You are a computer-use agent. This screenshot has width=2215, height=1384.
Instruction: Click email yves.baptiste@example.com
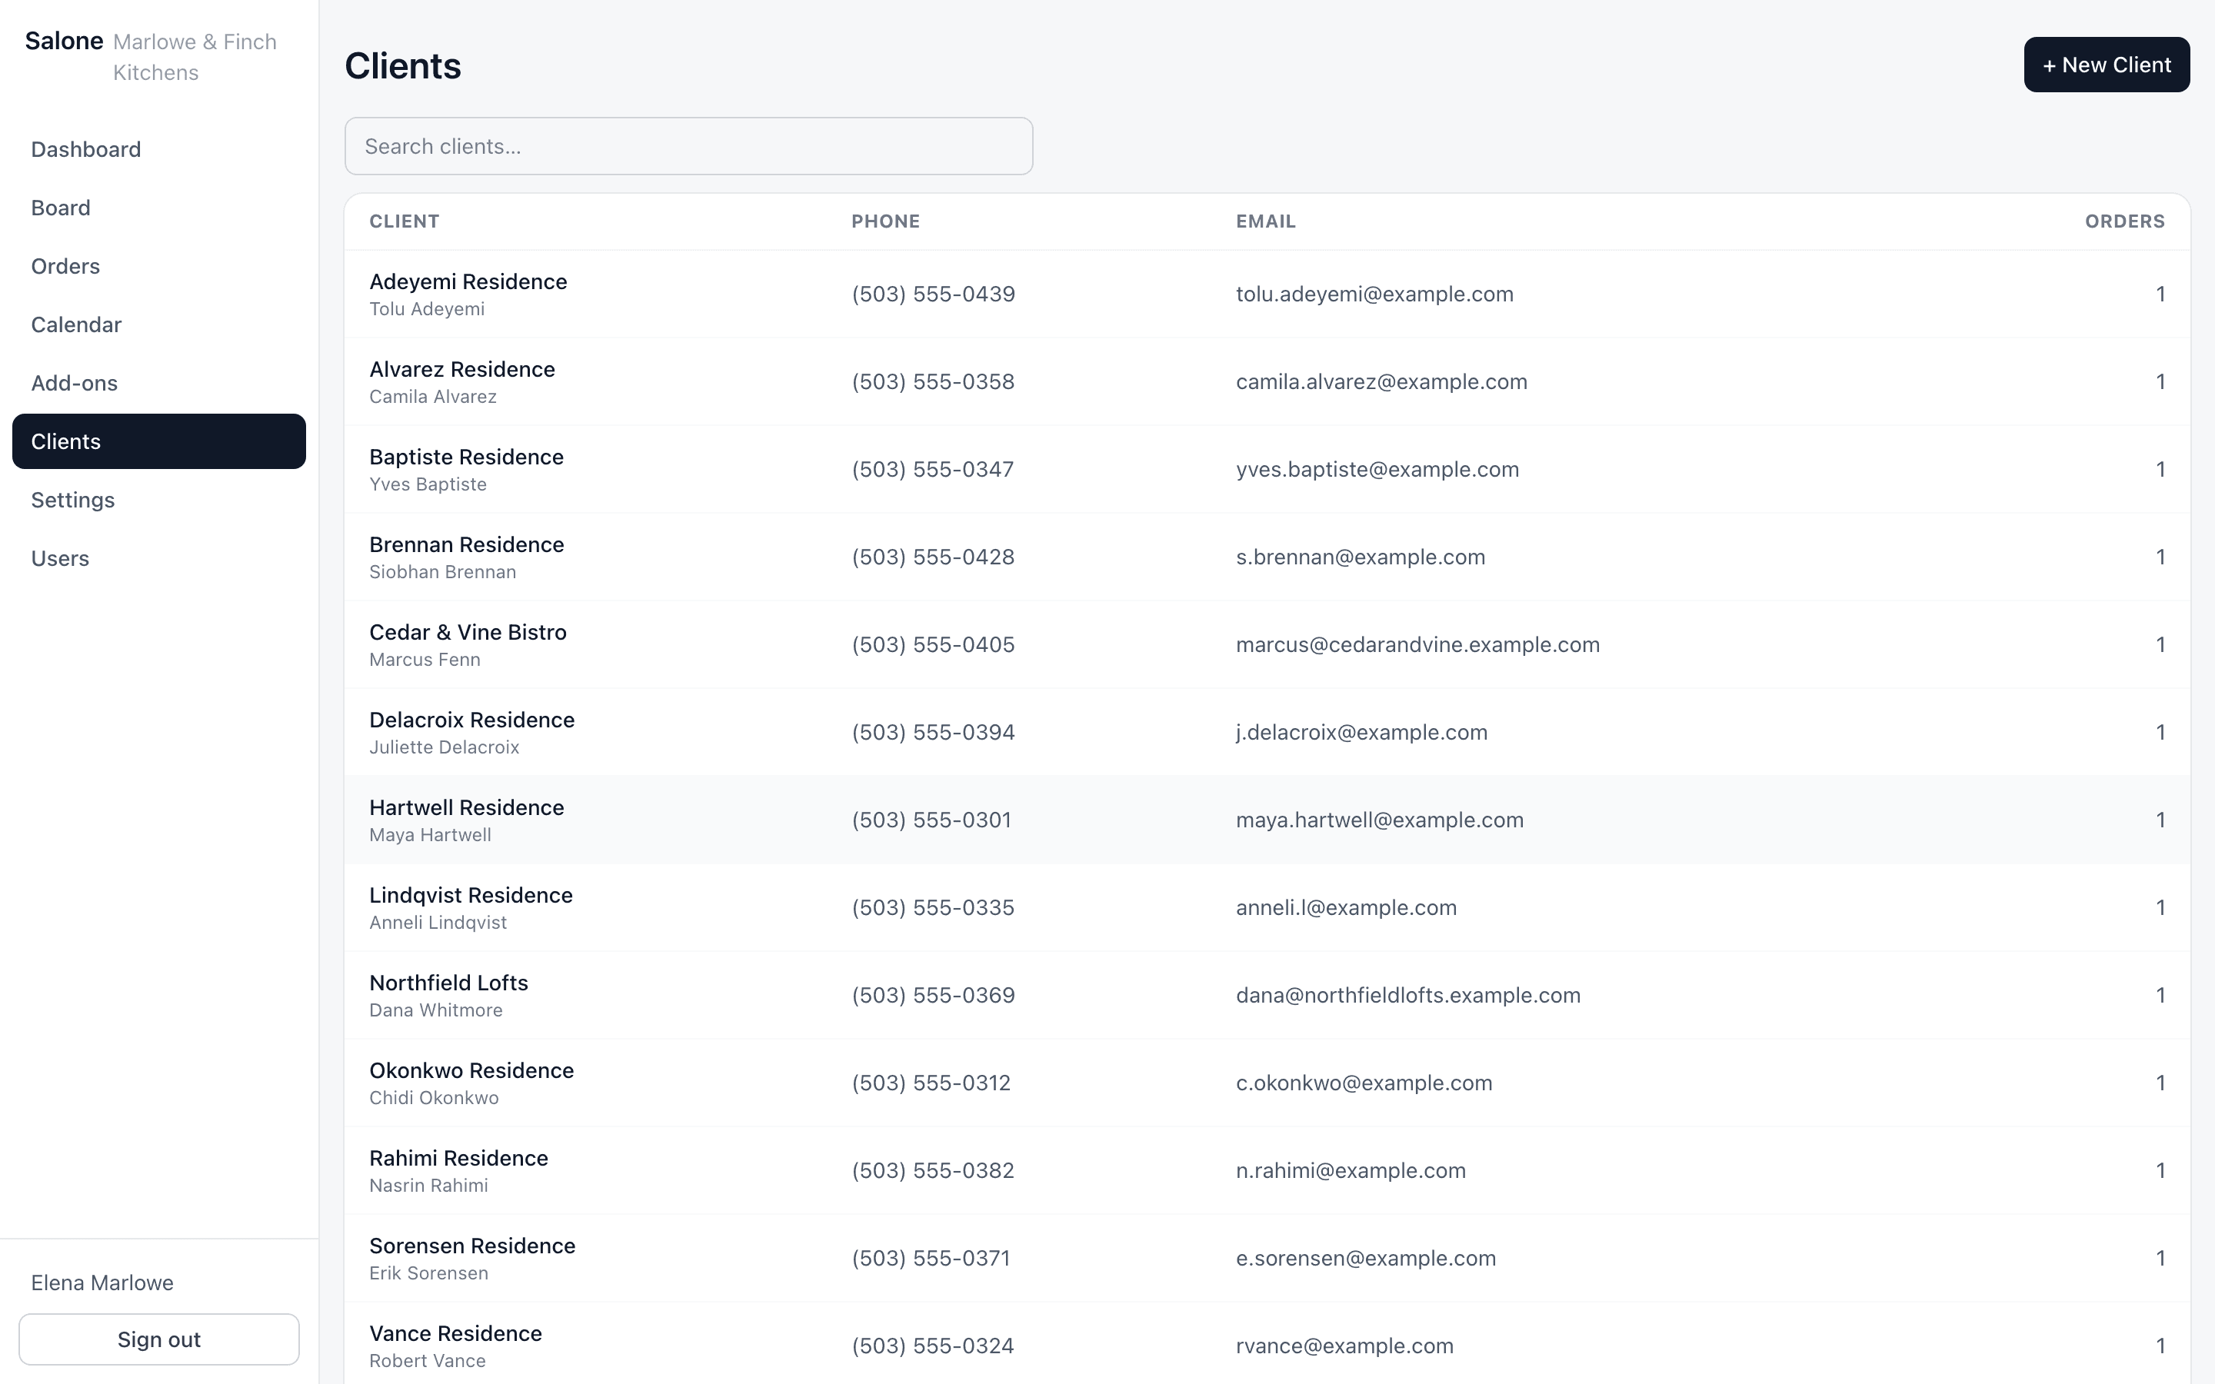[1377, 470]
